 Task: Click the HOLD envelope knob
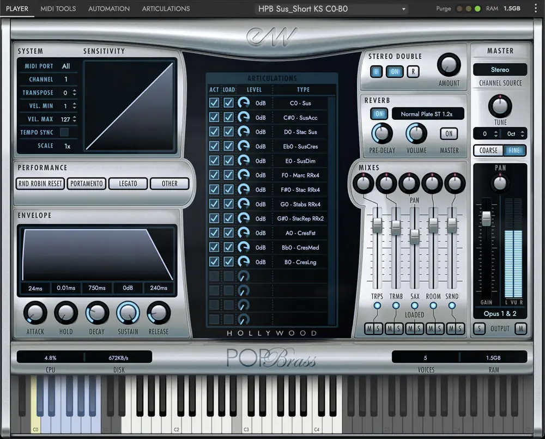[66, 313]
